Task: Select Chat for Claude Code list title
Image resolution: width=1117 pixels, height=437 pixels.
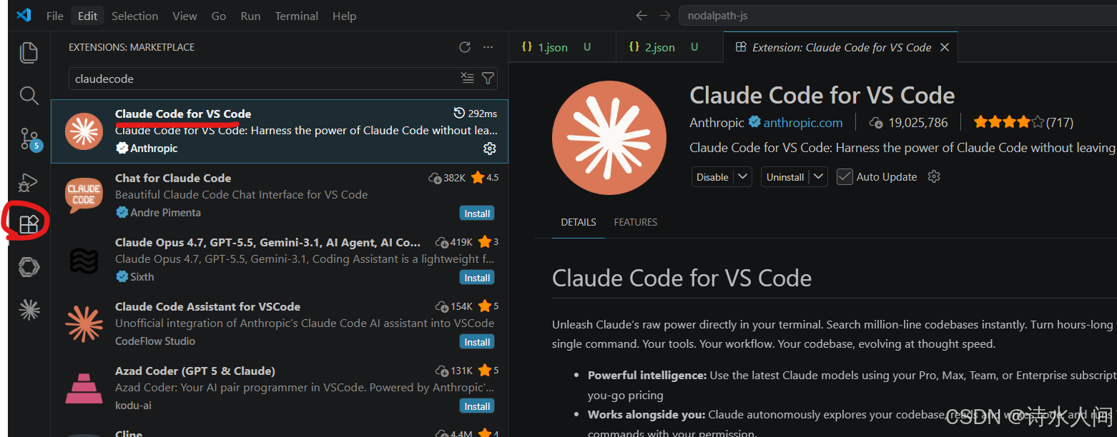Action: pyautogui.click(x=173, y=178)
